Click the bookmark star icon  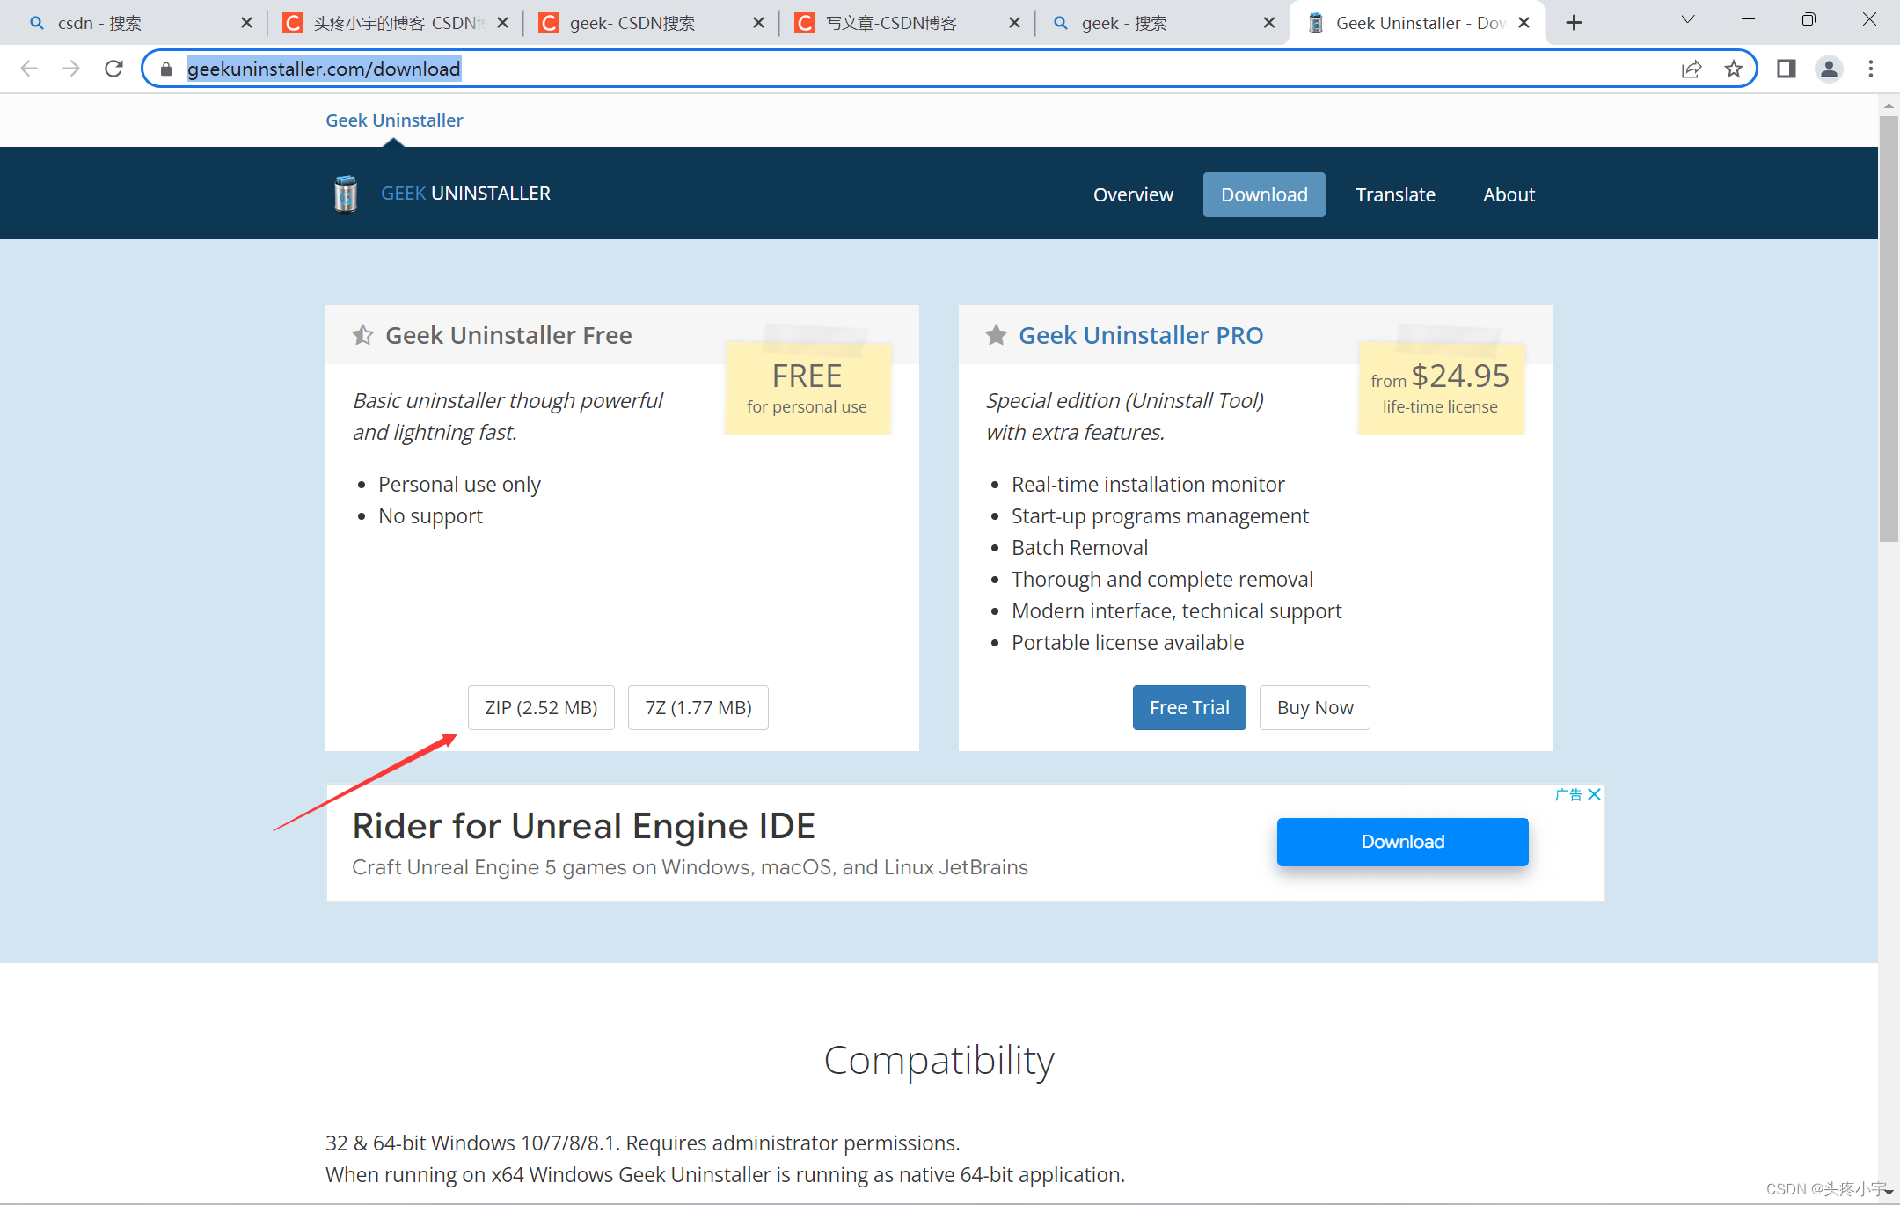(x=1733, y=69)
